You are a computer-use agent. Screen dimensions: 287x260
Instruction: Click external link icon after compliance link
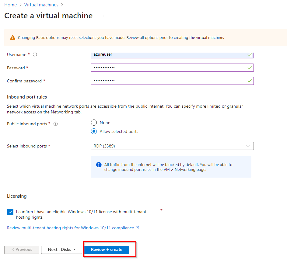click(137, 228)
